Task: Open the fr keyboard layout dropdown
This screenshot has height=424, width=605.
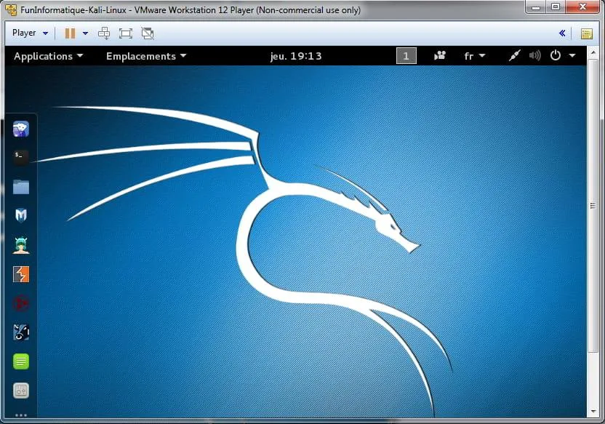Action: pos(474,55)
